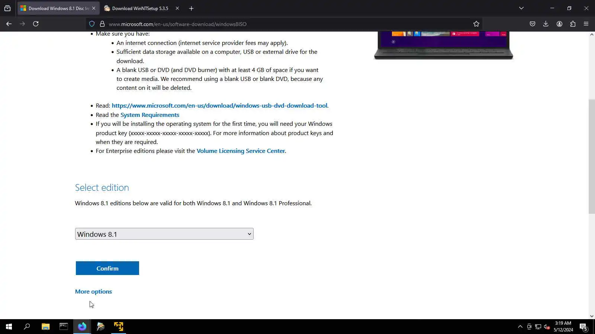Save page to Pocket
This screenshot has width=595, height=334.
pos(533,24)
